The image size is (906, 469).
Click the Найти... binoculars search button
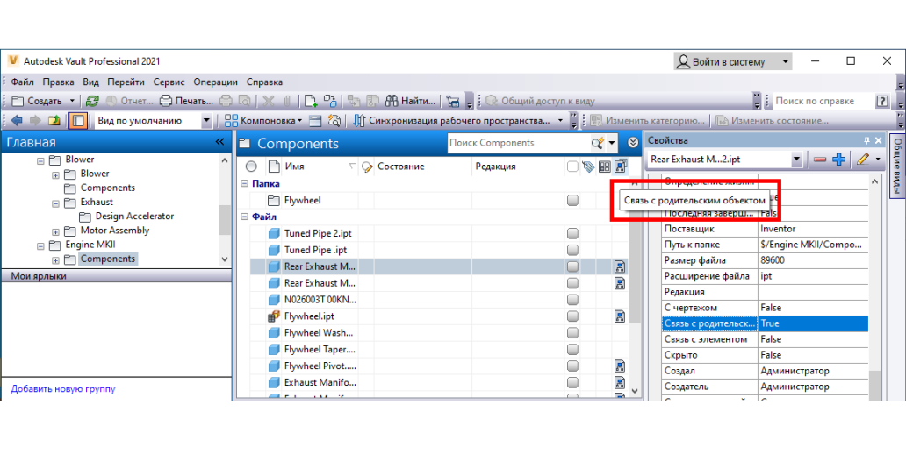(410, 101)
